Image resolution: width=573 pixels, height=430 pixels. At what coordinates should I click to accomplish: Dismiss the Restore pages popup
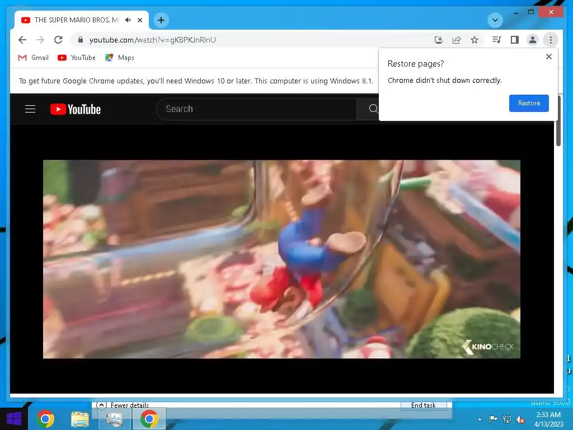pyautogui.click(x=548, y=57)
